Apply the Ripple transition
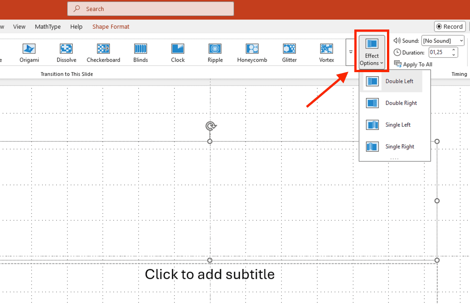 pos(215,53)
